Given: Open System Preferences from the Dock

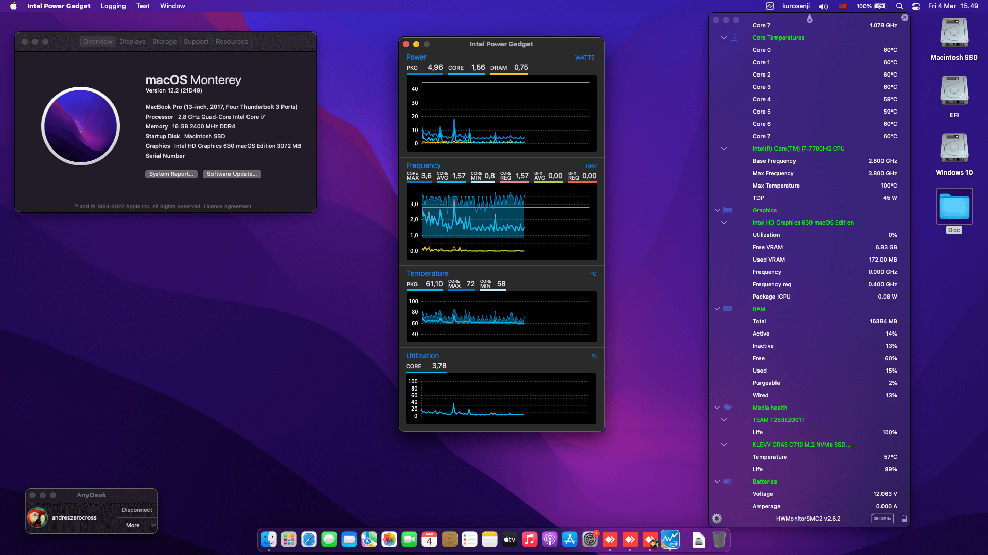Looking at the screenshot, I should [x=590, y=540].
